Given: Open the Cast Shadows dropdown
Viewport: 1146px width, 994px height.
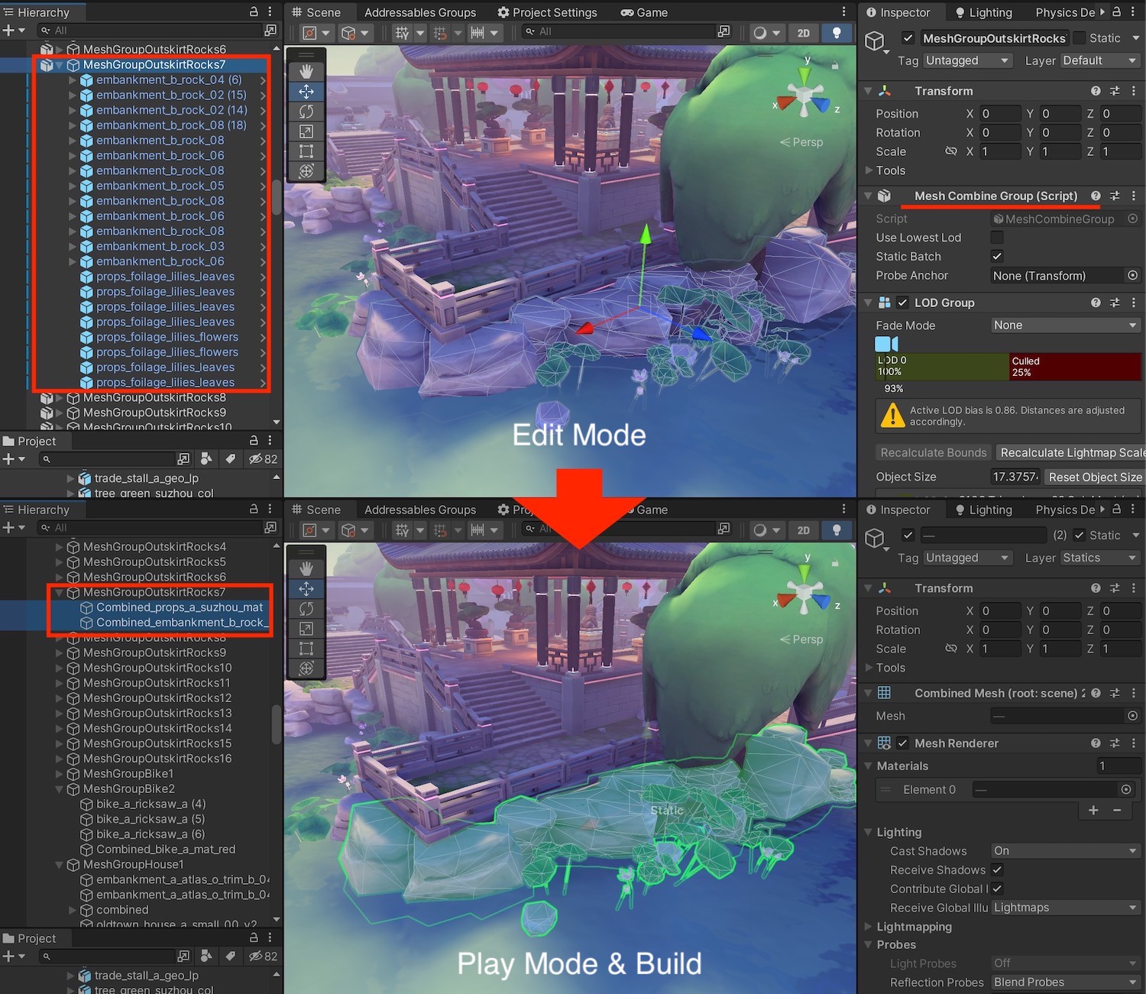Looking at the screenshot, I should click(x=1064, y=851).
